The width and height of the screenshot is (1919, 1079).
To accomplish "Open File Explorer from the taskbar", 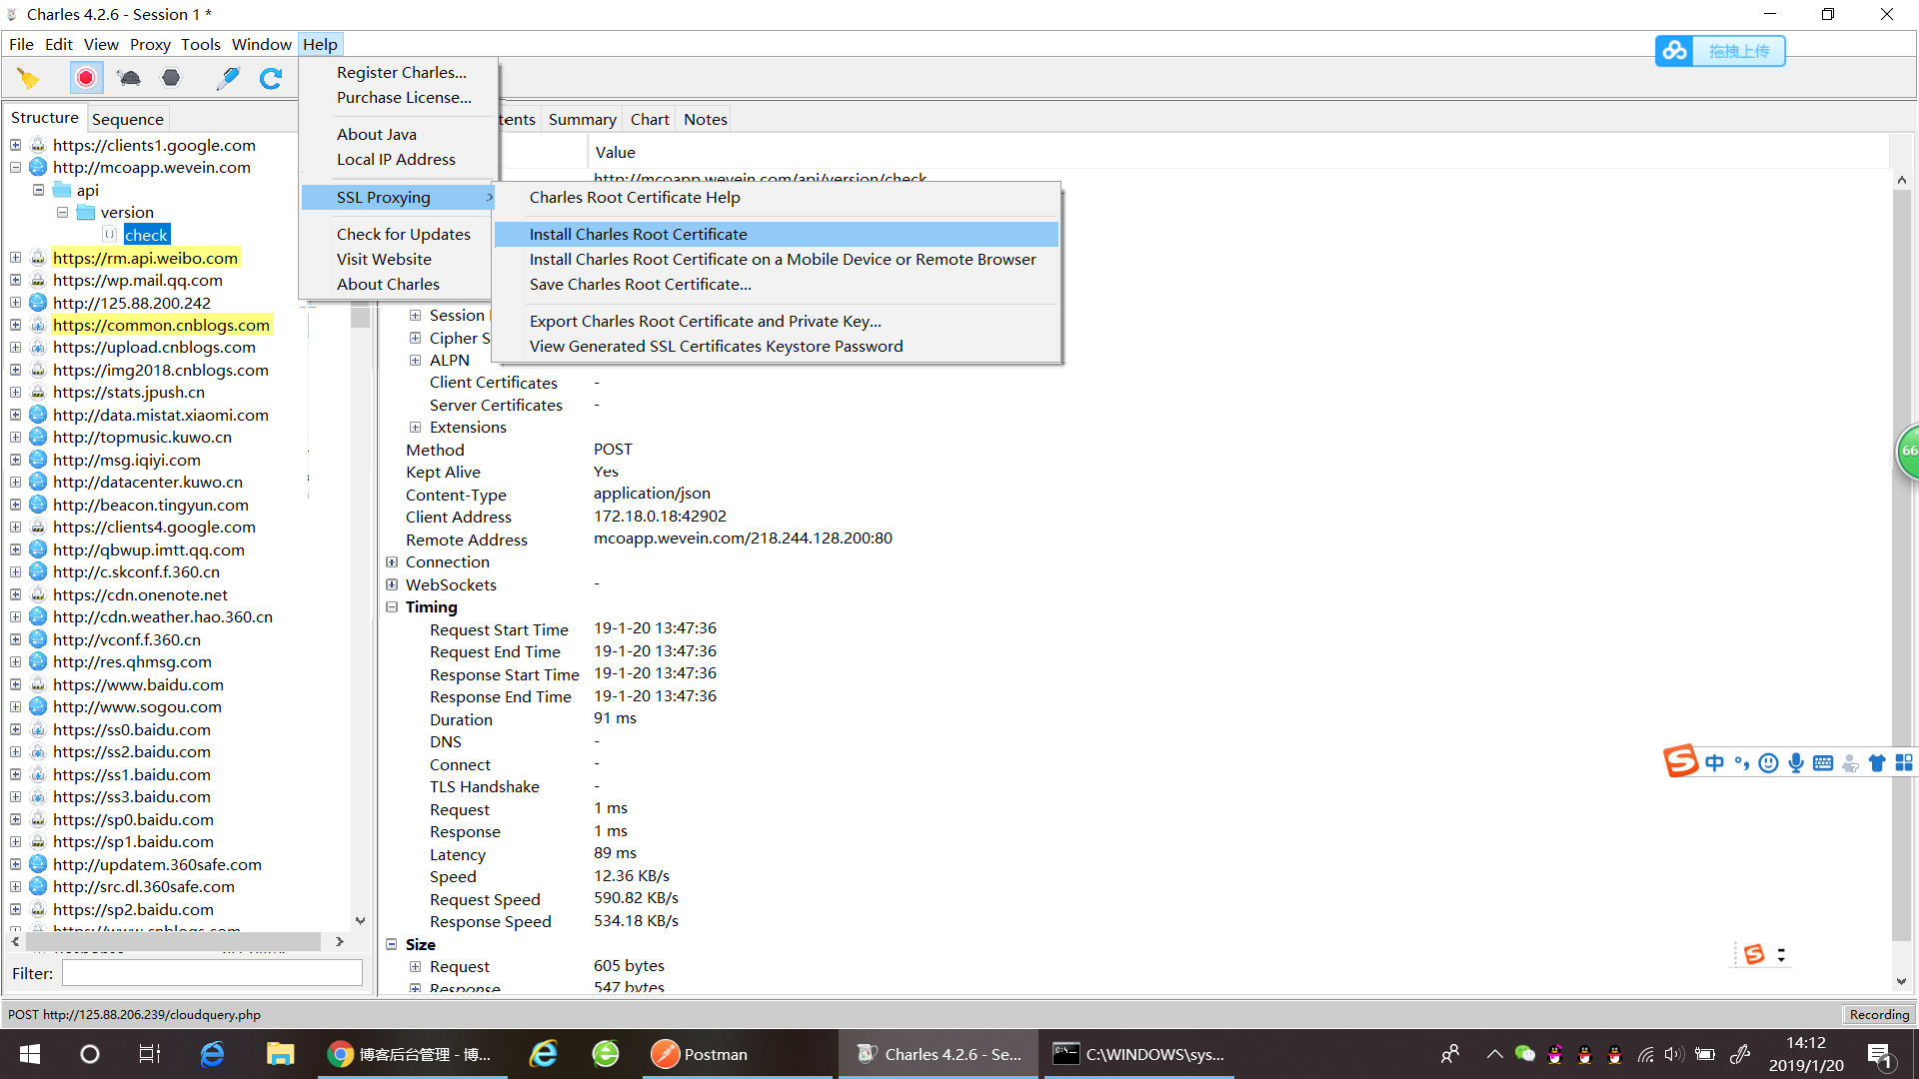I will point(280,1054).
